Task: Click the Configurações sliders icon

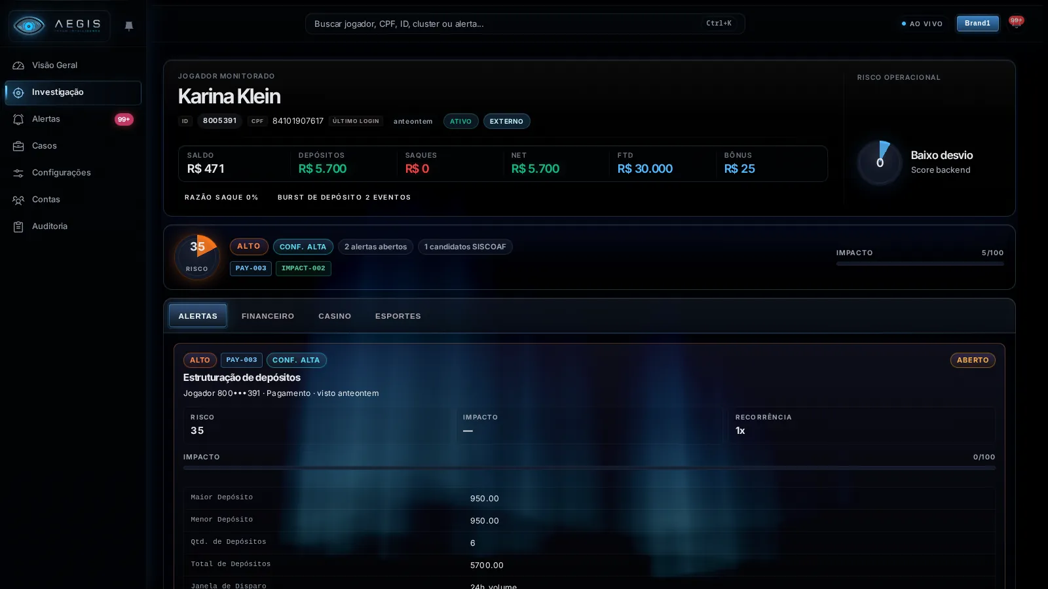Action: pyautogui.click(x=18, y=173)
